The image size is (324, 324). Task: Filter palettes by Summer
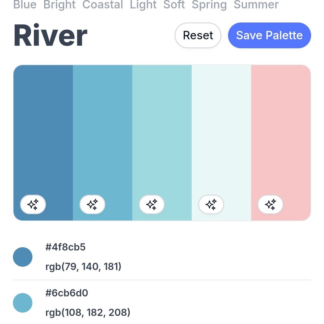256,5
